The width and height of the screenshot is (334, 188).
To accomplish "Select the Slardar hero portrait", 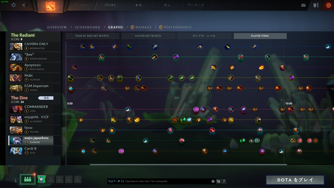I will click(x=16, y=140).
